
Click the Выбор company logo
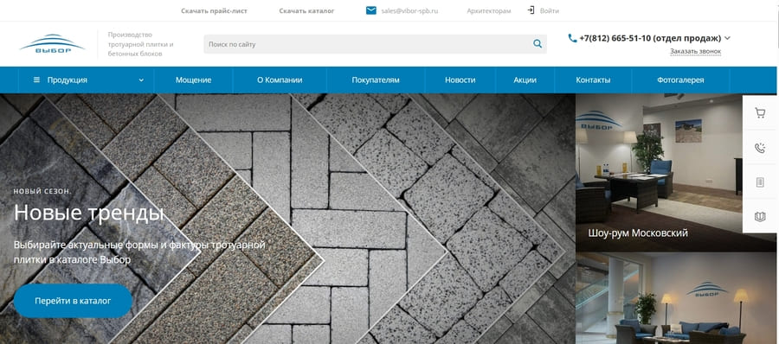tap(52, 44)
